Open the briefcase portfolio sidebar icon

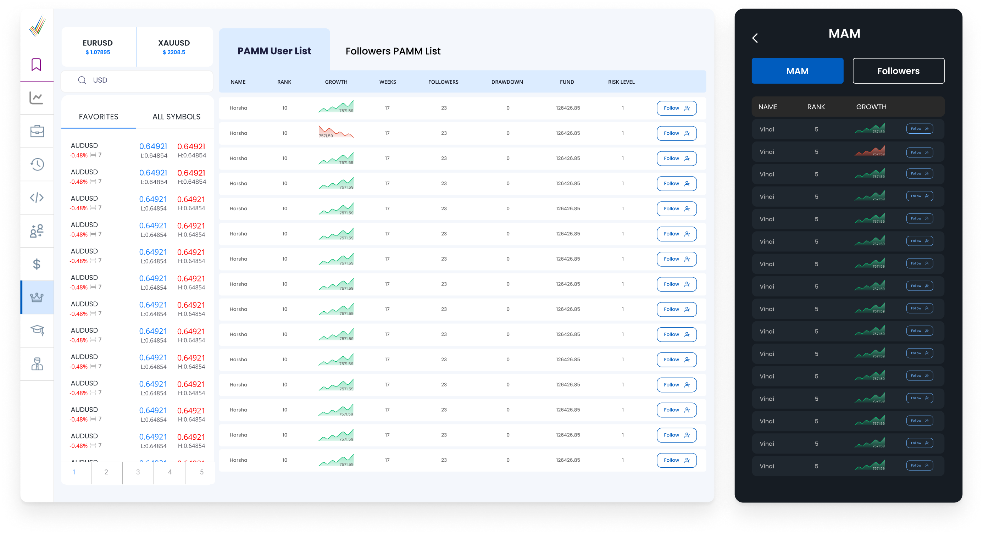pos(37,131)
